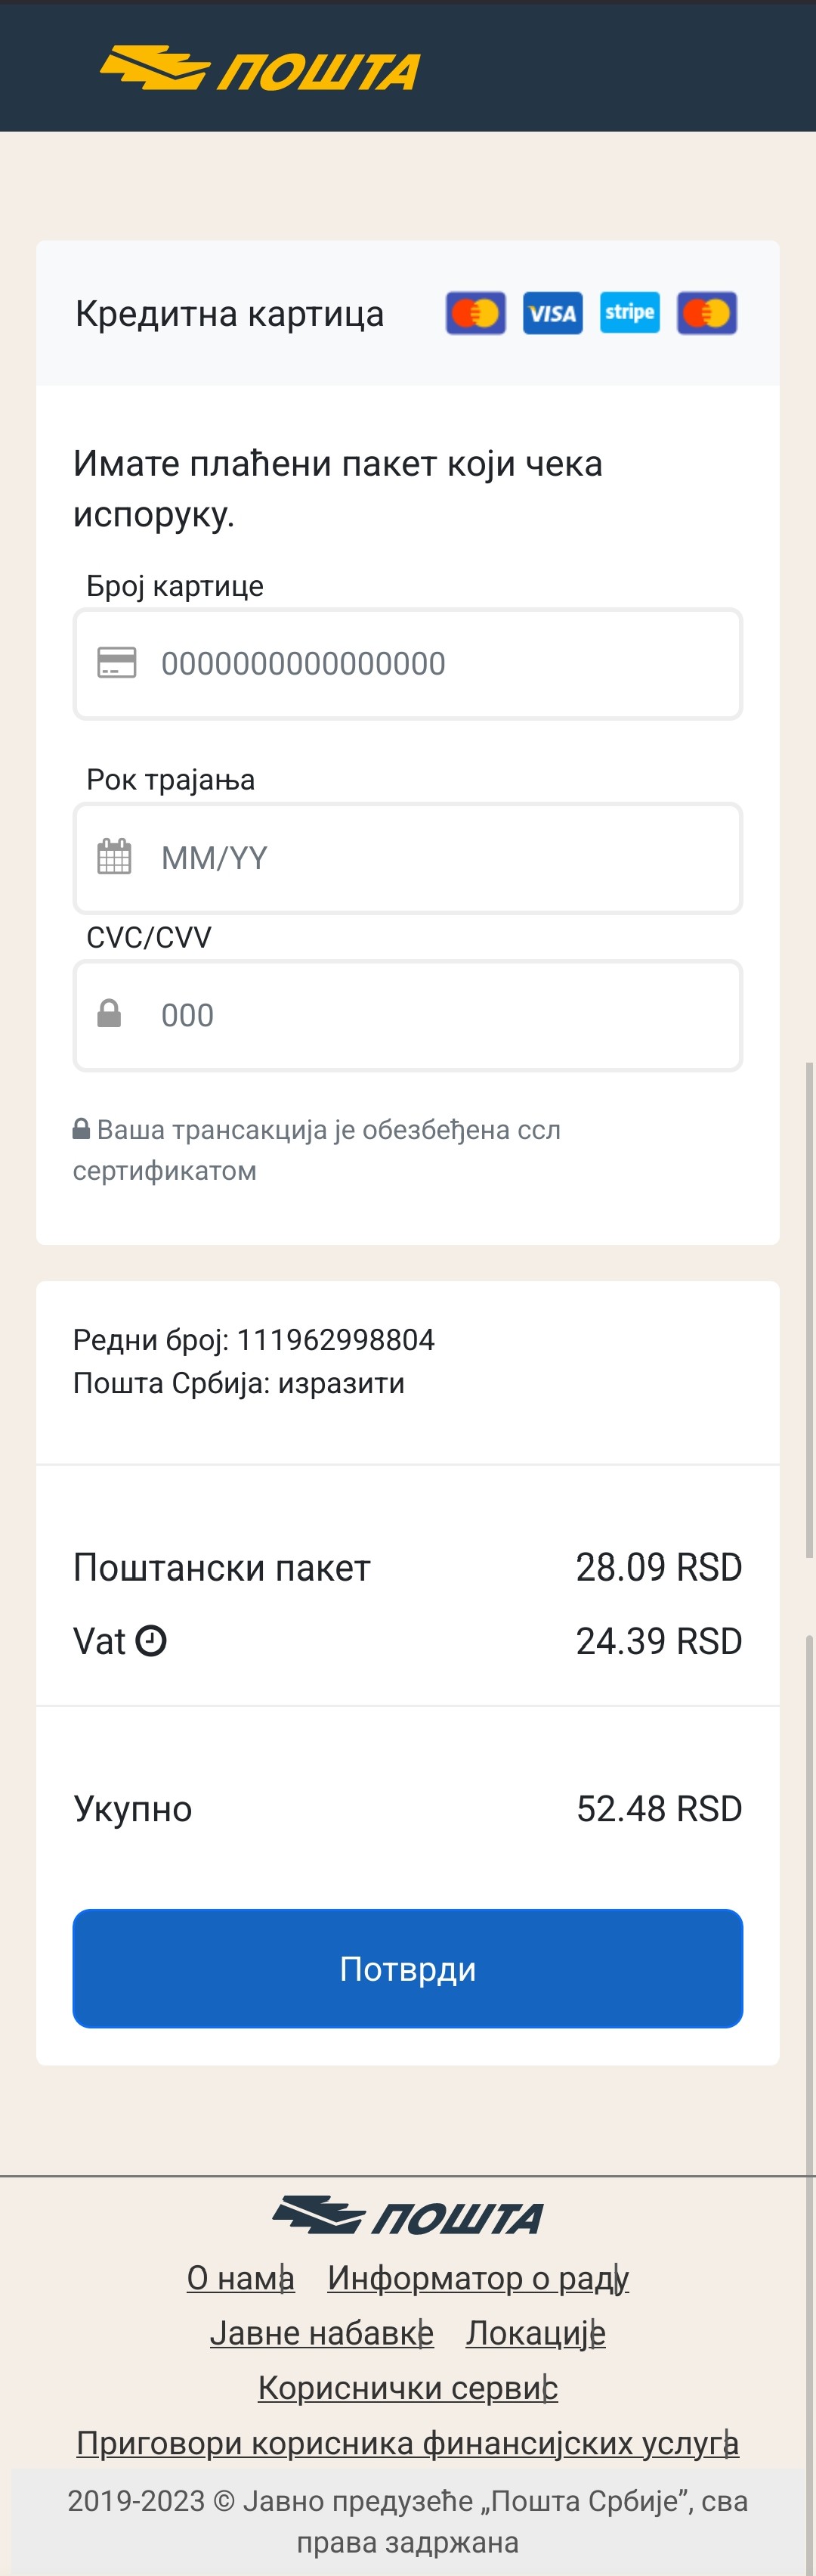Focus the Рок трајања MM/YY field
The width and height of the screenshot is (816, 2576).
[407, 858]
